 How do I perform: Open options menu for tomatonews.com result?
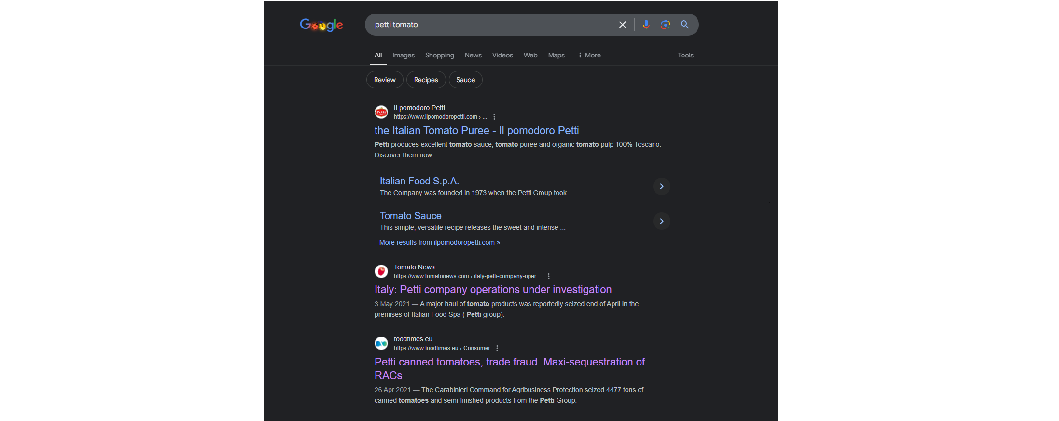[549, 276]
